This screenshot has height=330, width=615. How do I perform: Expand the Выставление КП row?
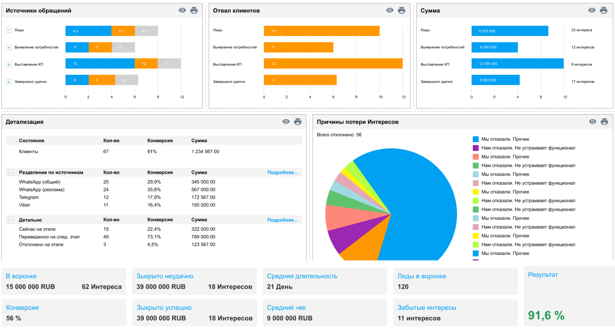[9, 65]
